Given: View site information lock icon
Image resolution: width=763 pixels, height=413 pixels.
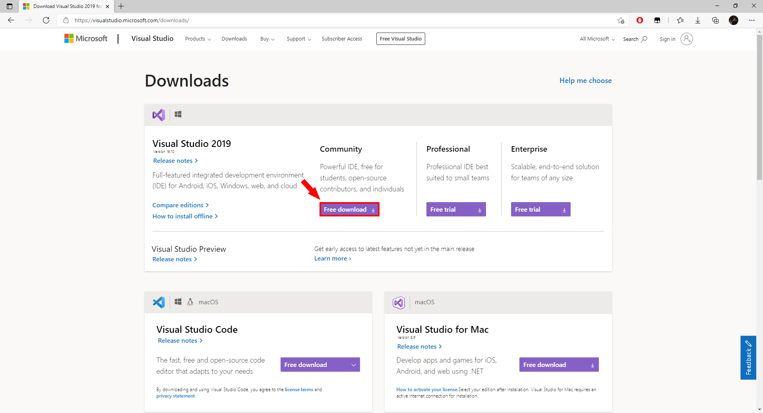Looking at the screenshot, I should pyautogui.click(x=66, y=20).
